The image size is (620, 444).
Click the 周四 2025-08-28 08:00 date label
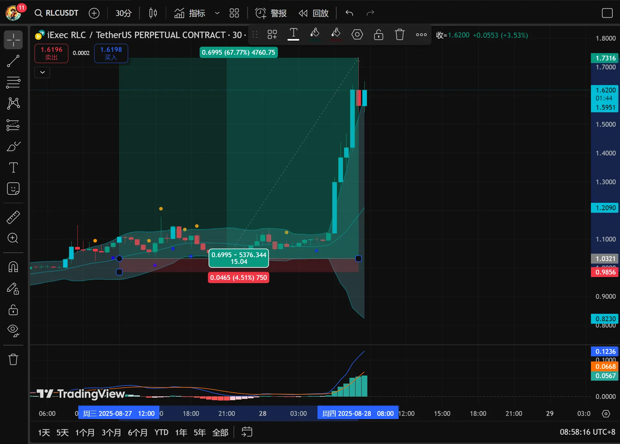[x=358, y=413]
